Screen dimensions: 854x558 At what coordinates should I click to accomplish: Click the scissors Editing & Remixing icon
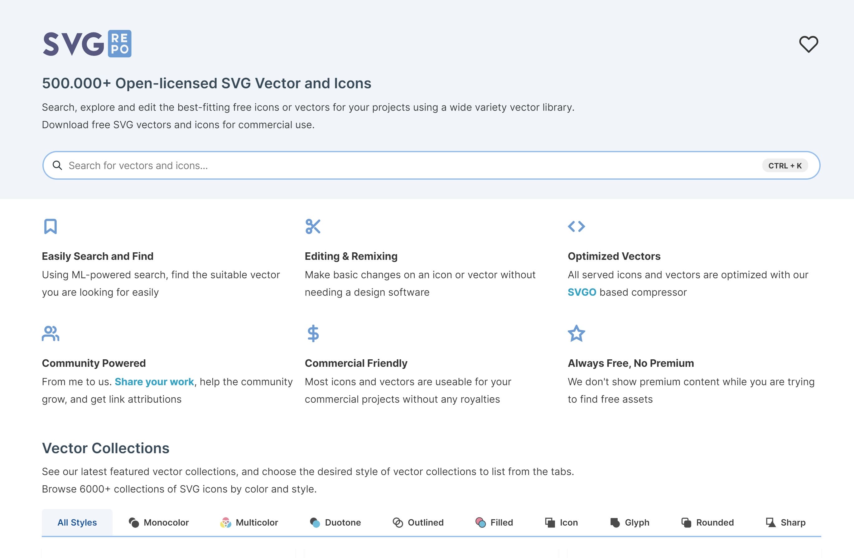tap(313, 226)
